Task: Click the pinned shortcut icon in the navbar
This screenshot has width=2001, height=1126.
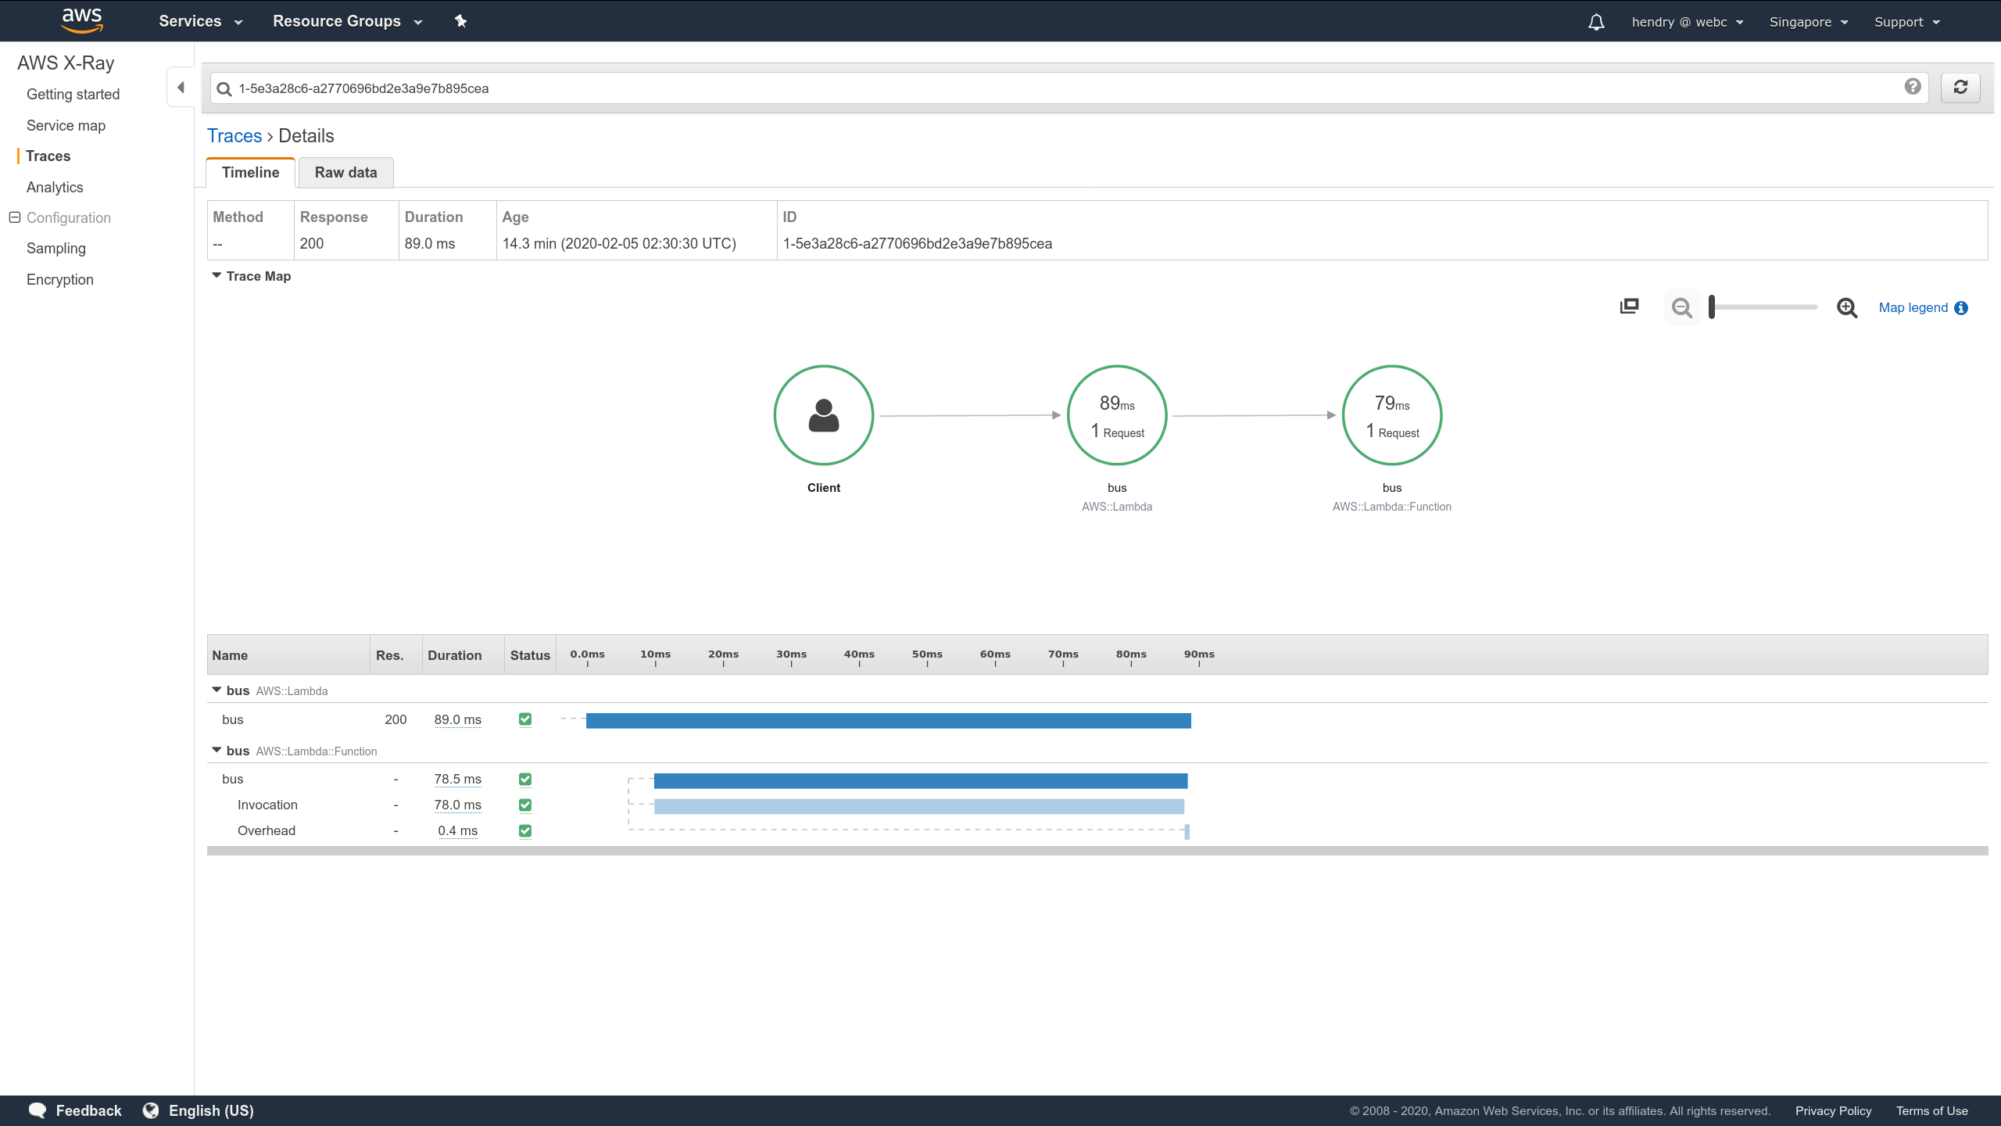Action: click(460, 21)
